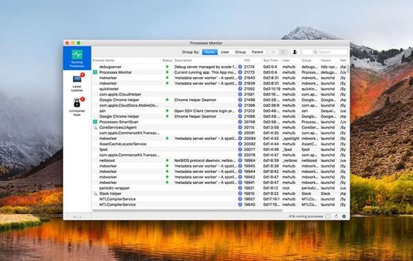Click info icon for Slack Helper row
The height and width of the screenshot is (261, 413).
click(240, 194)
